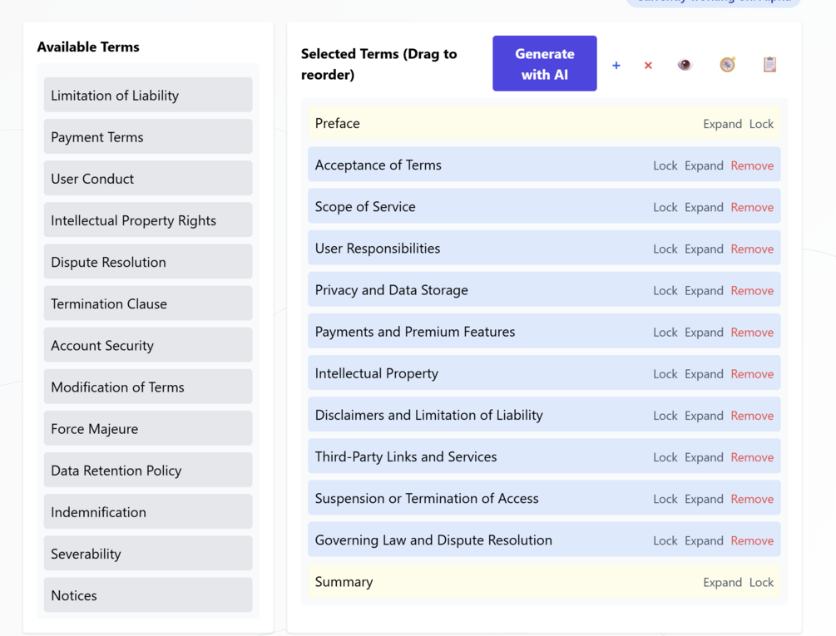
Task: Toggle lock on Privacy and Data Storage
Action: click(665, 290)
